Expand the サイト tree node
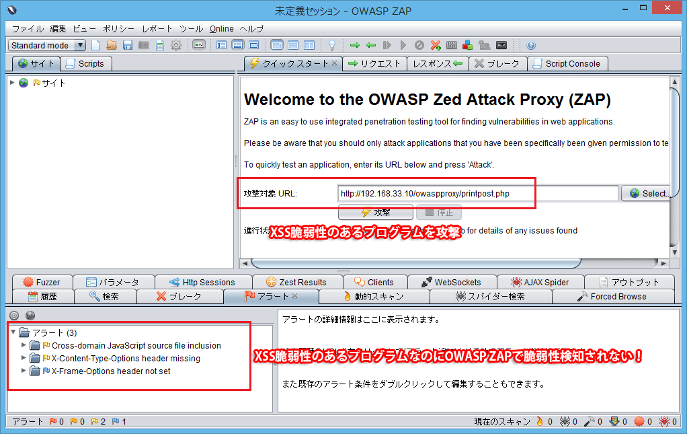The height and width of the screenshot is (434, 687). 12,82
